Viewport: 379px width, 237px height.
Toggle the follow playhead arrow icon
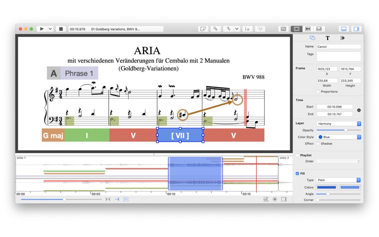(117, 199)
